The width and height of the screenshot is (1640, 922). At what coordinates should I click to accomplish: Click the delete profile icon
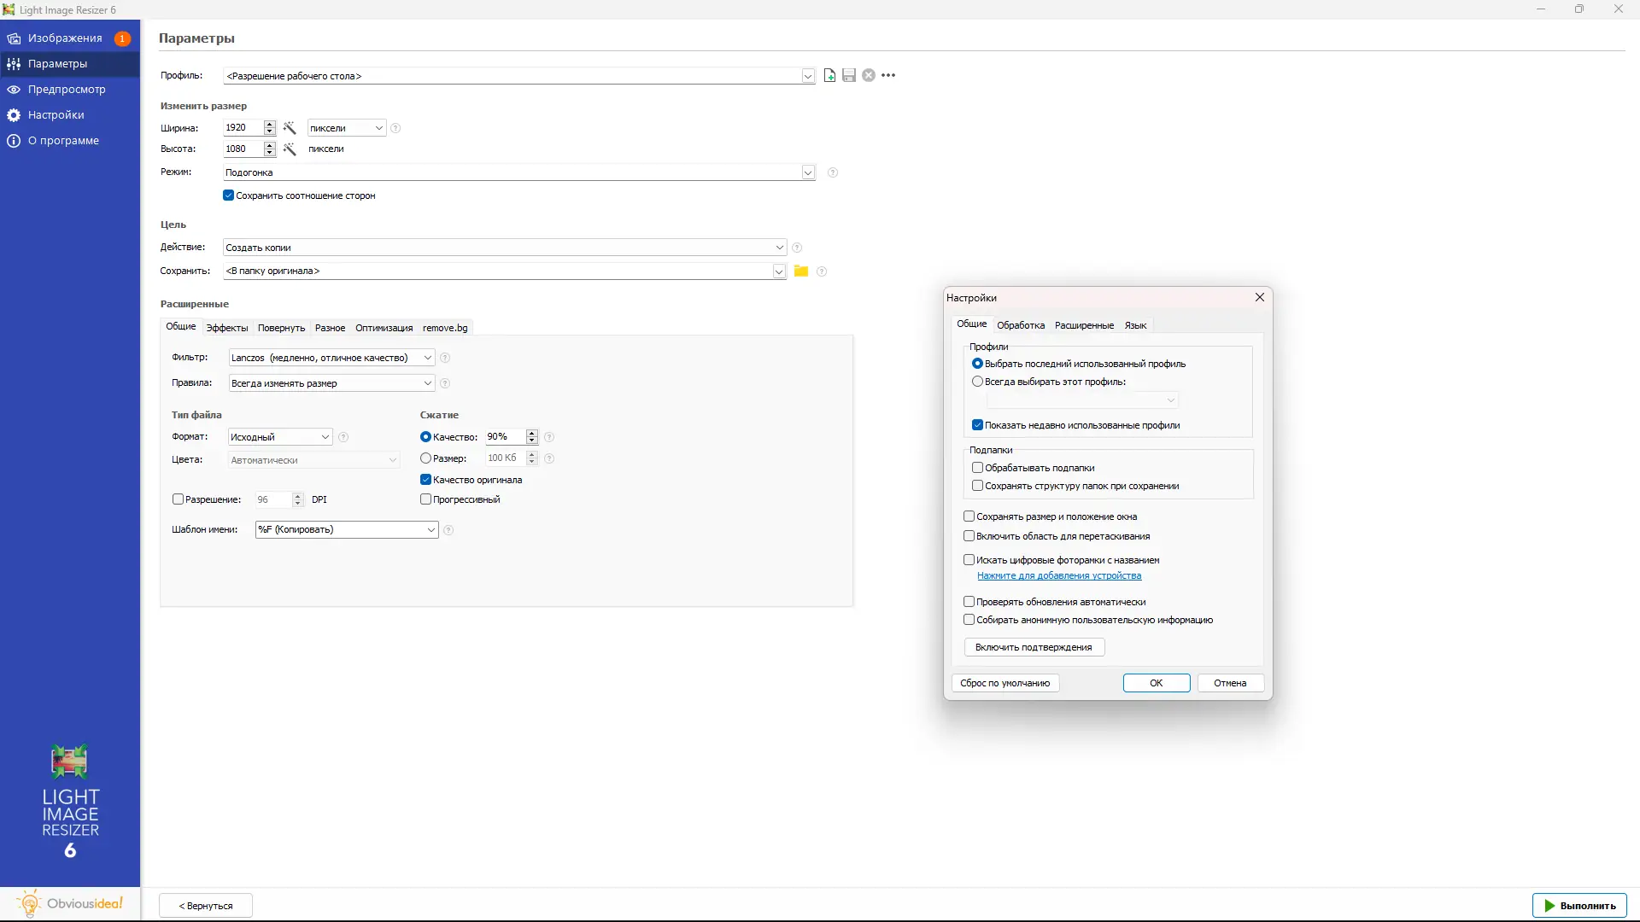pos(869,75)
